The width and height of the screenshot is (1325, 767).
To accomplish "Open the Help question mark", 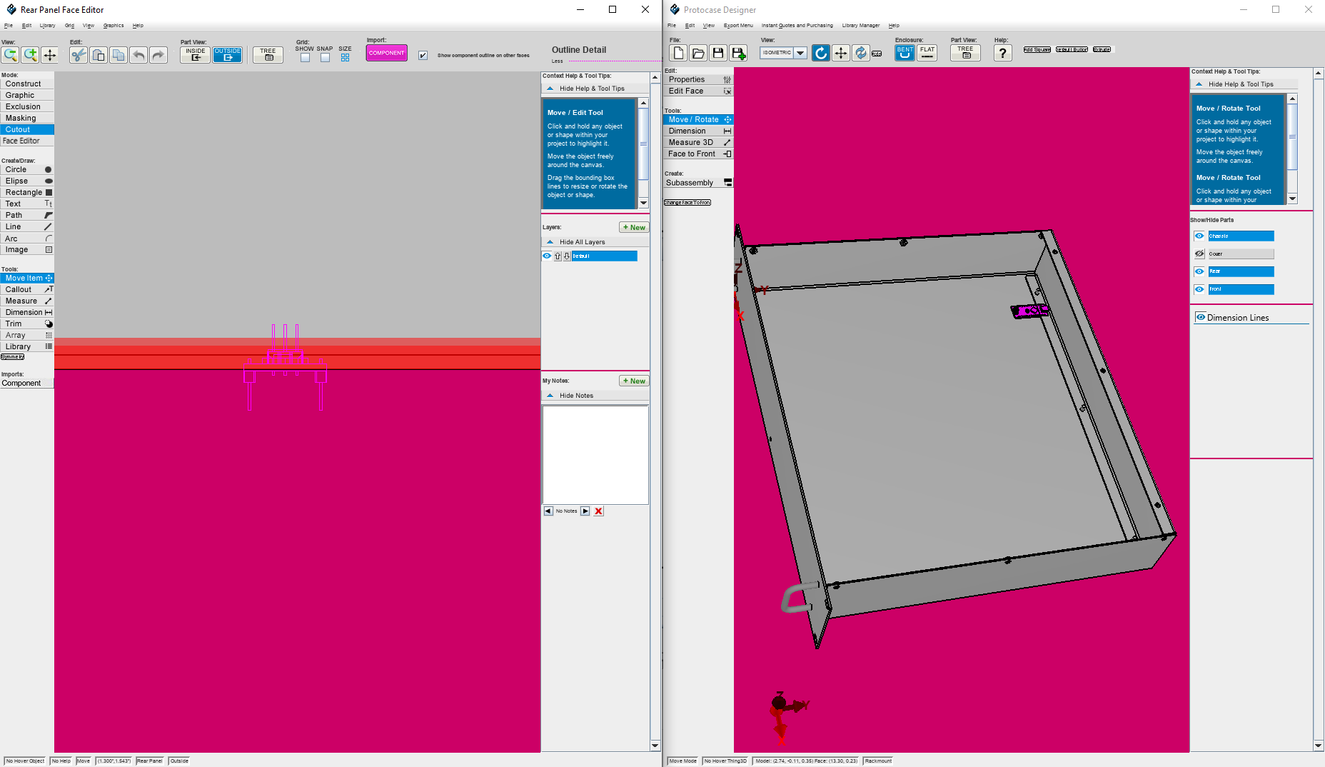I will [x=1002, y=53].
